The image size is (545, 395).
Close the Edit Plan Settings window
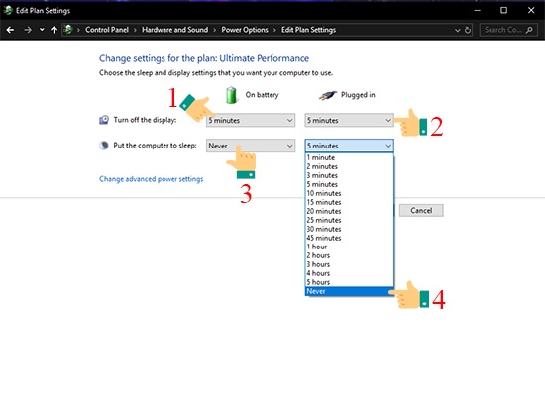tap(531, 11)
